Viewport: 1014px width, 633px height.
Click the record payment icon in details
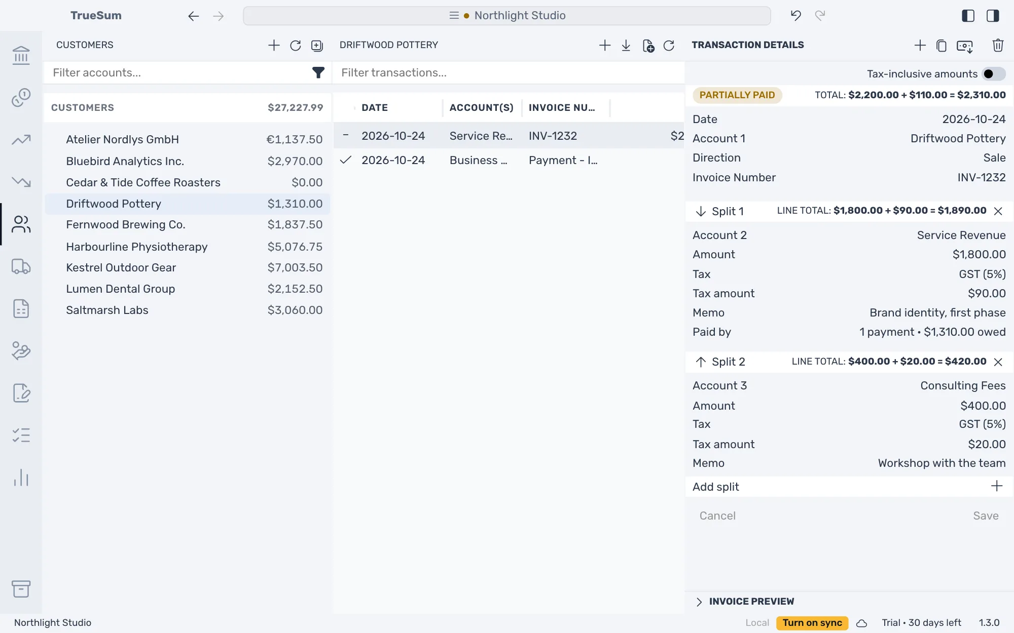tap(965, 46)
